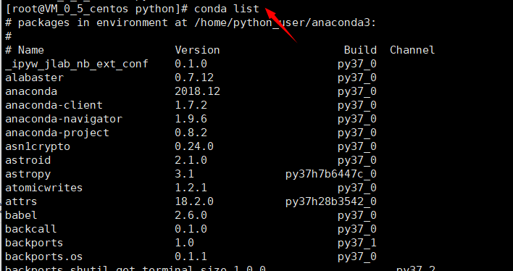
Task: Select package name alabaster
Action: pyautogui.click(x=34, y=78)
